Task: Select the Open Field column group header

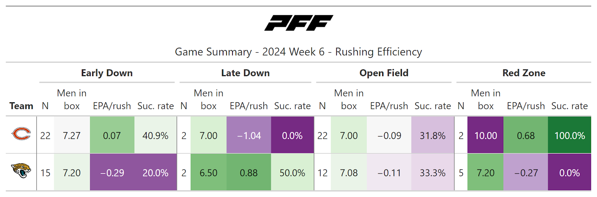Action: point(384,73)
